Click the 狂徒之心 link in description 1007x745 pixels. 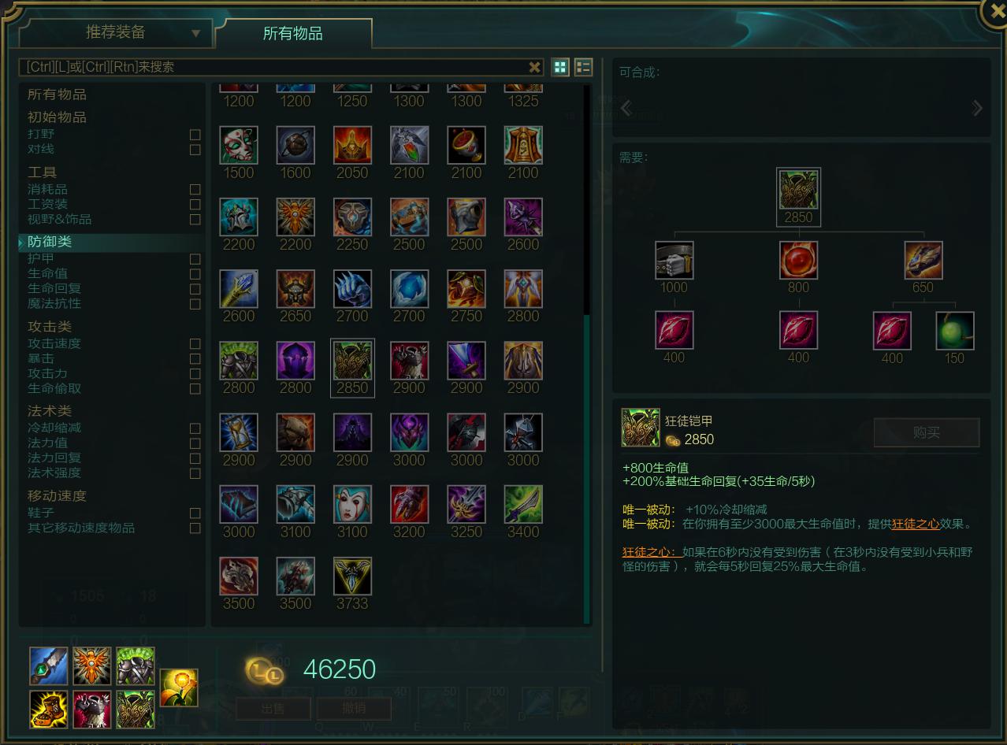(916, 524)
